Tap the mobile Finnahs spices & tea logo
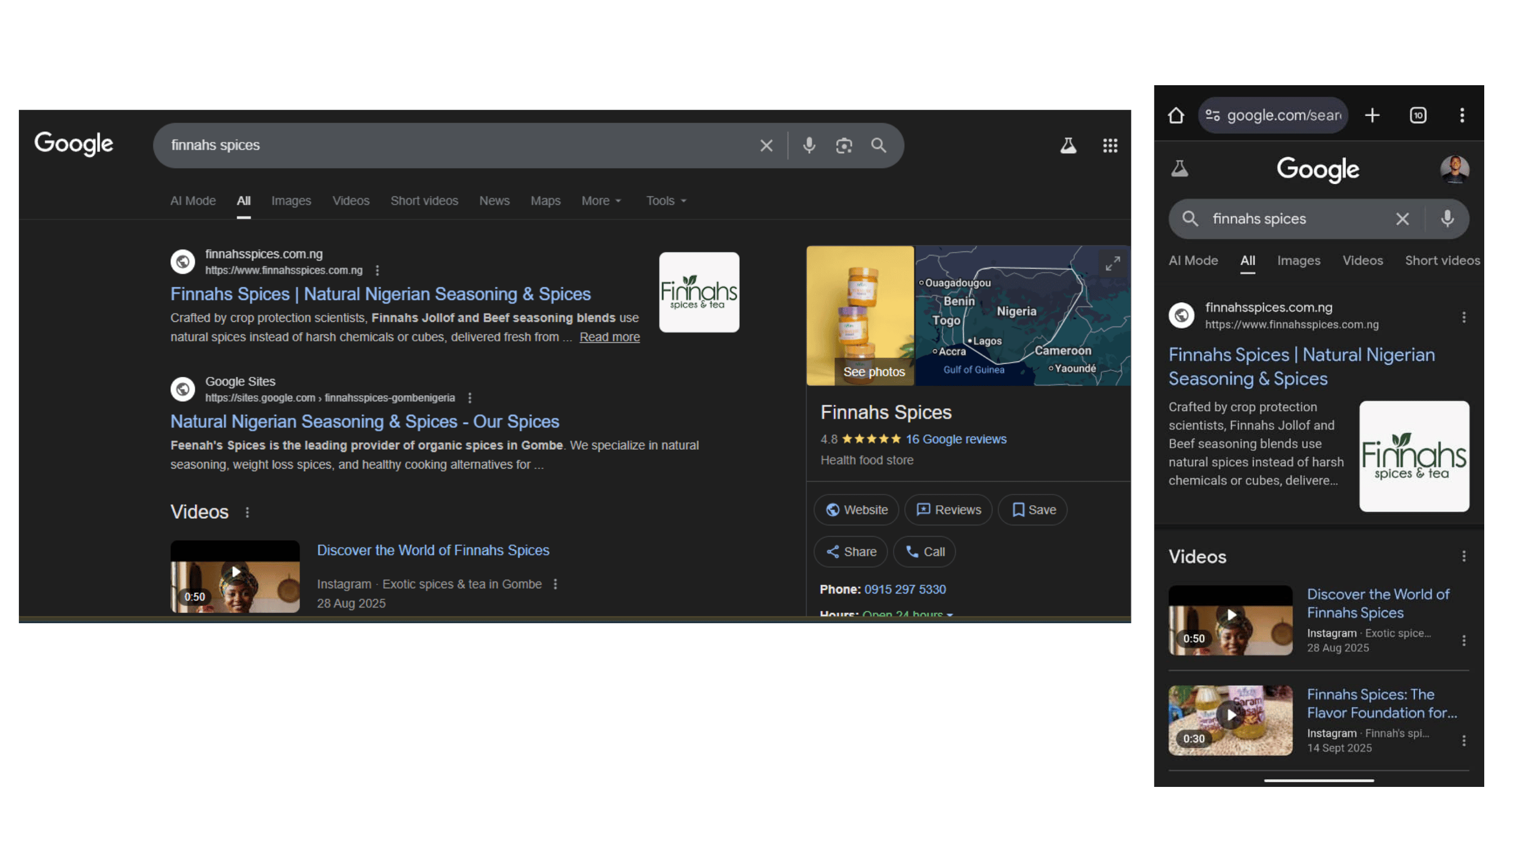The height and width of the screenshot is (852, 1515). pos(1414,457)
